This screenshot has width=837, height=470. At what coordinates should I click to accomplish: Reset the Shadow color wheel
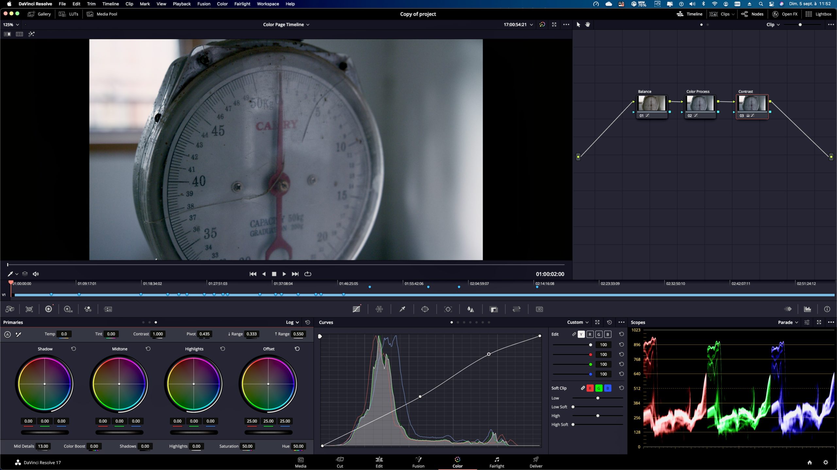point(74,349)
